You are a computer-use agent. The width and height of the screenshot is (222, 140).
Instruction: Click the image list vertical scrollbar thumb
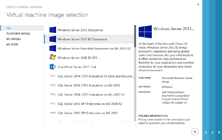pos(135,36)
